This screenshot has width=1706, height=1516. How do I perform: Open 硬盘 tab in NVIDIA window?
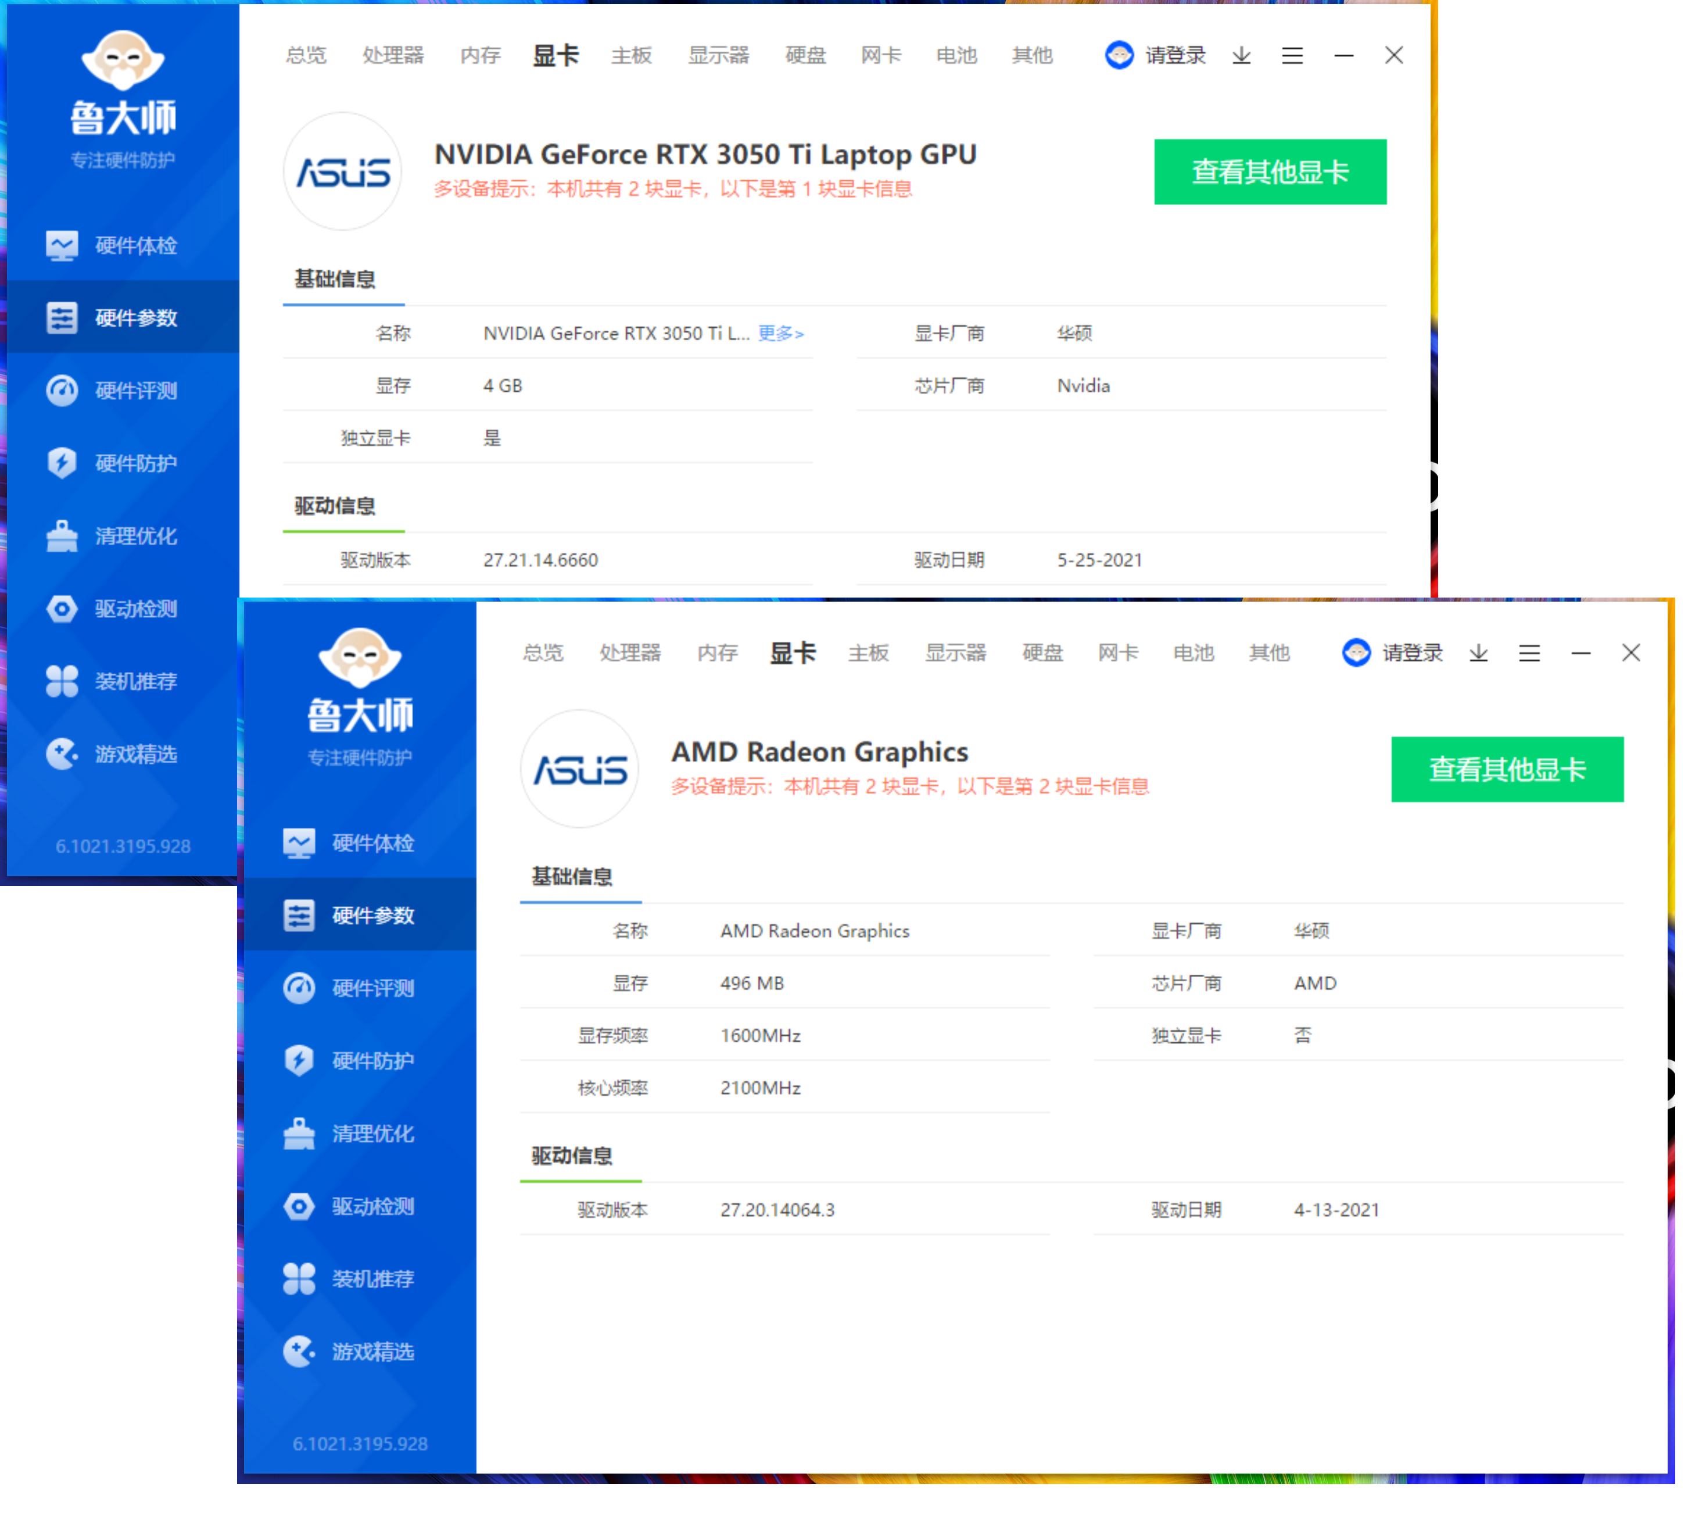807,55
